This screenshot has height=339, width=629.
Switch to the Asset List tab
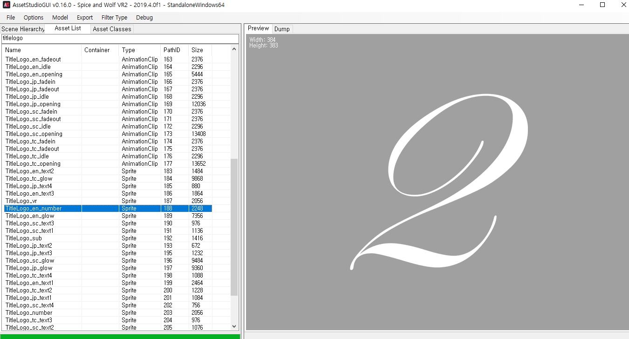pyautogui.click(x=68, y=28)
